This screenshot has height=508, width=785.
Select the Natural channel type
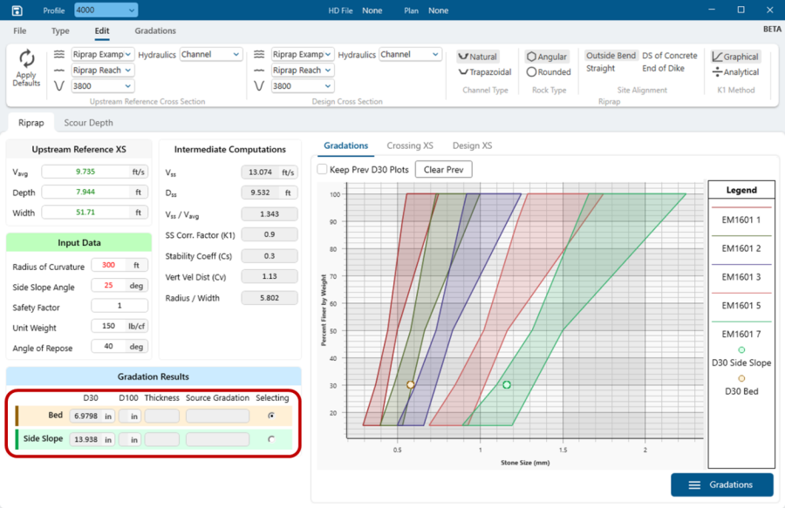click(x=477, y=57)
